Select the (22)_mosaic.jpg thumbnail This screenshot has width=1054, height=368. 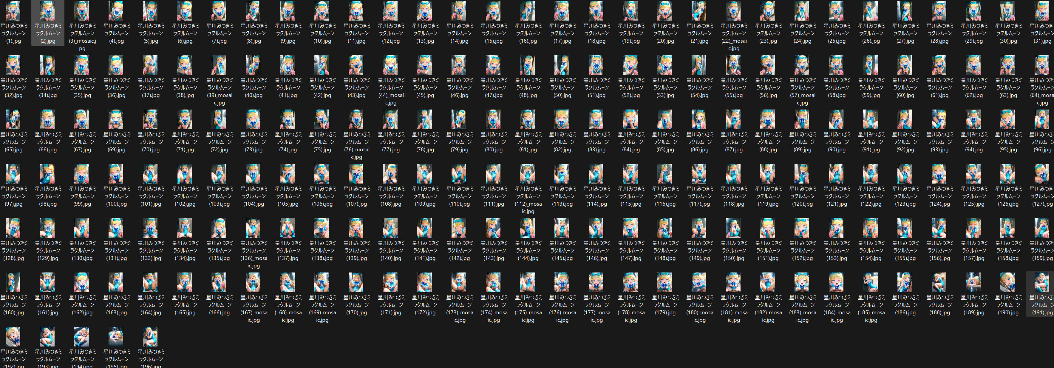click(734, 11)
